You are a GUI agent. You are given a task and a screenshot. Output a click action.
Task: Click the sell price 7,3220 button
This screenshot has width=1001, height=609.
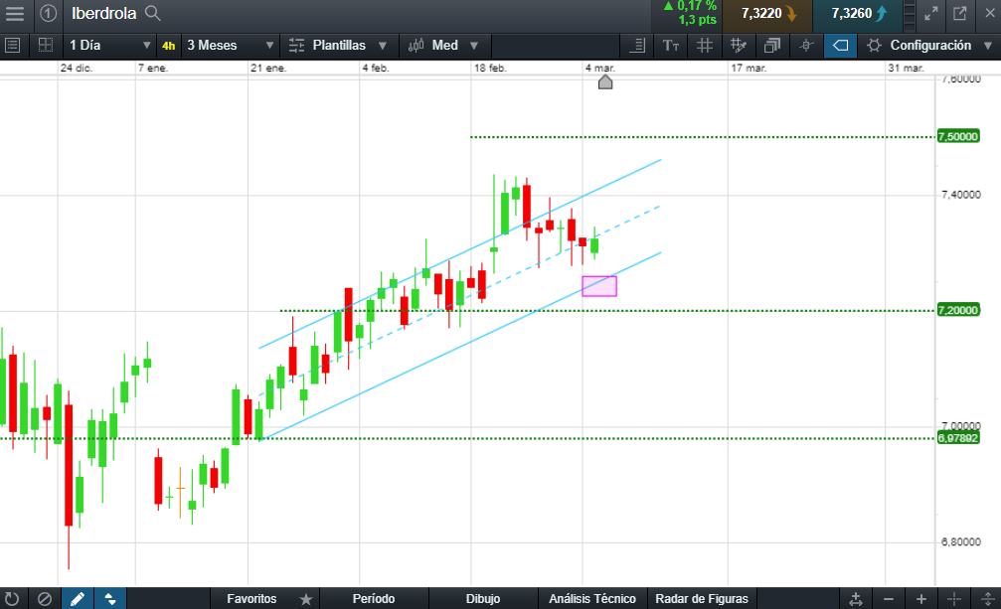pos(767,14)
